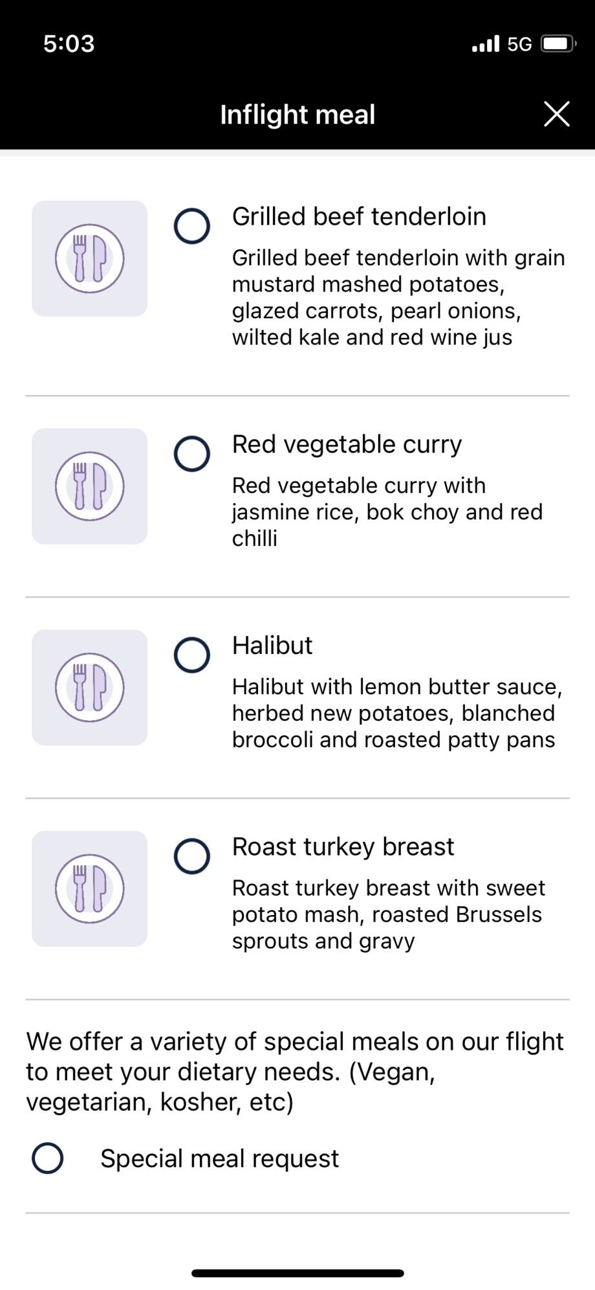The width and height of the screenshot is (595, 1290).
Task: Tap the Red vegetable curry title
Action: click(x=347, y=444)
